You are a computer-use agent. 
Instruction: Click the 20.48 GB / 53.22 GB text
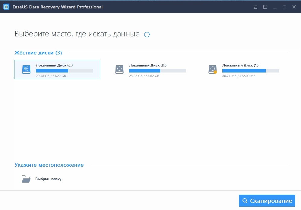point(51,76)
